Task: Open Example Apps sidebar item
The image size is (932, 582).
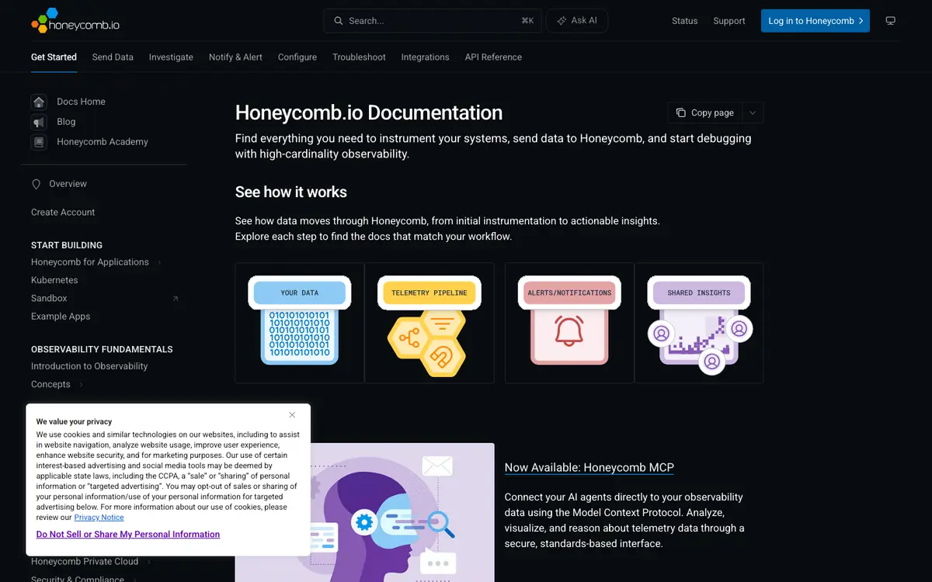Action: [x=61, y=317]
